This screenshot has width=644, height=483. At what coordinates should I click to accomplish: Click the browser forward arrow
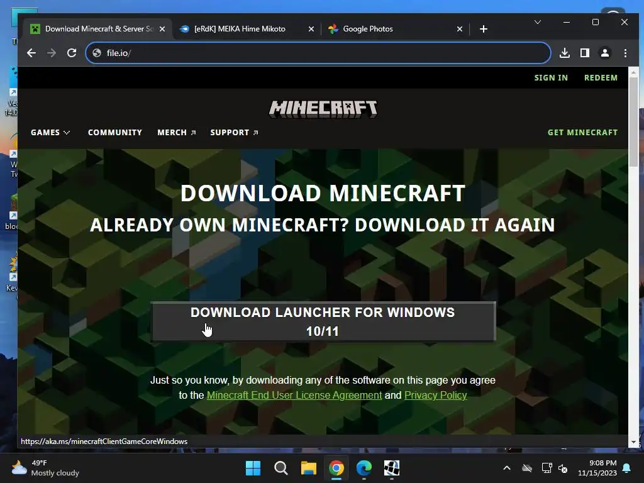pos(52,53)
